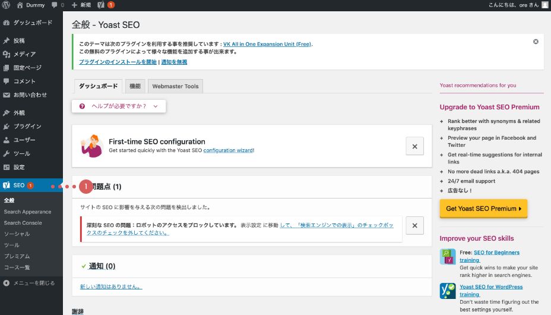The height and width of the screenshot is (315, 551).
Task: Expand the help needed dropdown
Action: [119, 106]
